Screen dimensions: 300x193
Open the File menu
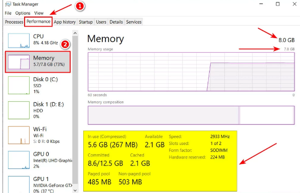coord(8,13)
